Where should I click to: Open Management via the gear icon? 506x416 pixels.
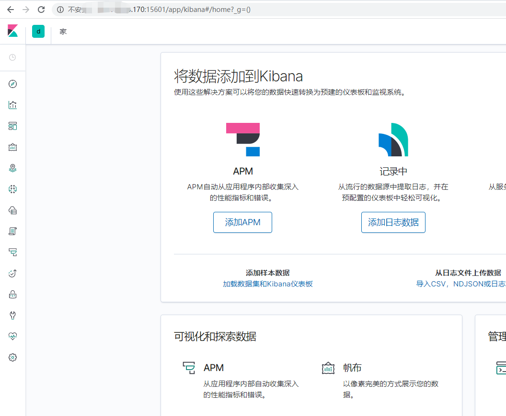coord(12,357)
